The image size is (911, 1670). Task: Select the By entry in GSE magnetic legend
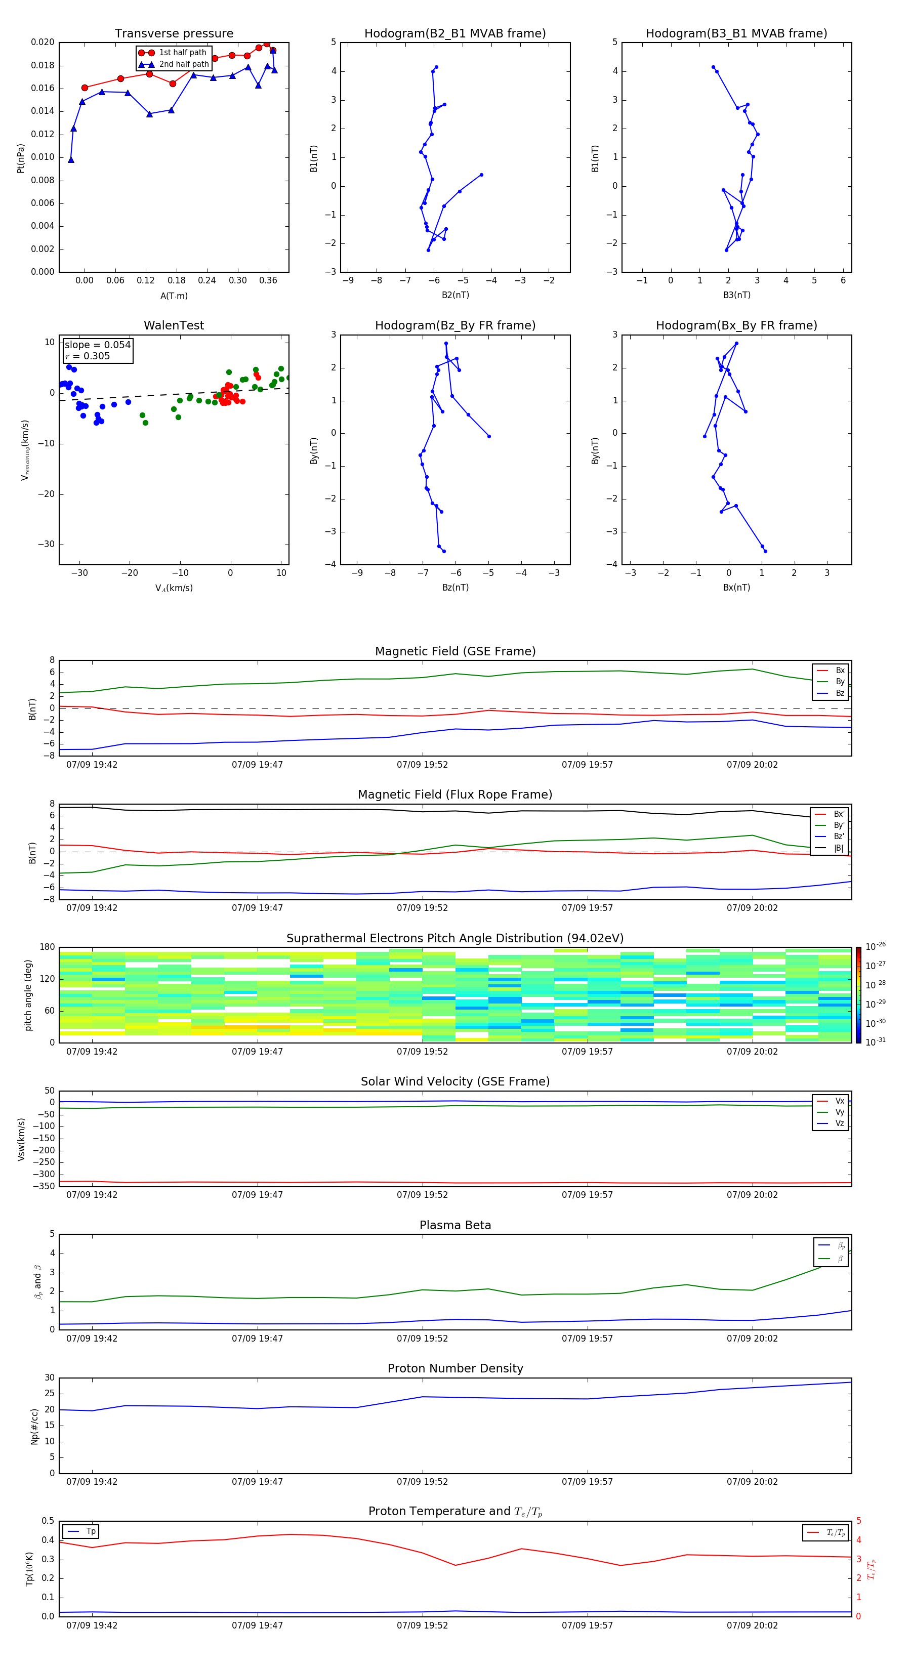click(x=831, y=681)
